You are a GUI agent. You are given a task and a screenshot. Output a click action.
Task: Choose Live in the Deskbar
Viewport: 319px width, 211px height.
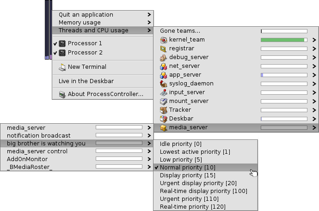[103, 81]
